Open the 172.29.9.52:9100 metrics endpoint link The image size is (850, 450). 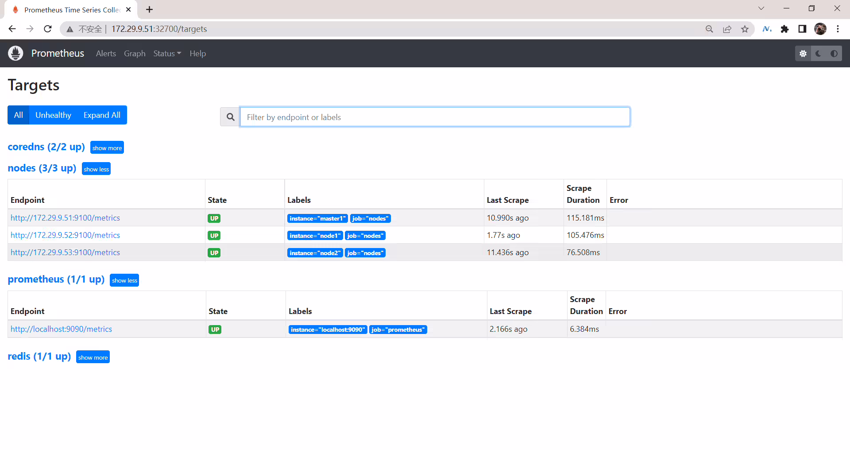point(65,235)
